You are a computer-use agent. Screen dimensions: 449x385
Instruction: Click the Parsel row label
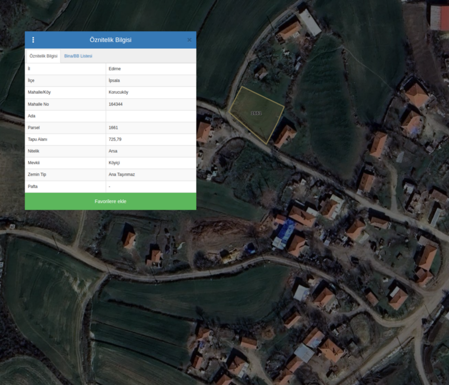[x=34, y=128]
